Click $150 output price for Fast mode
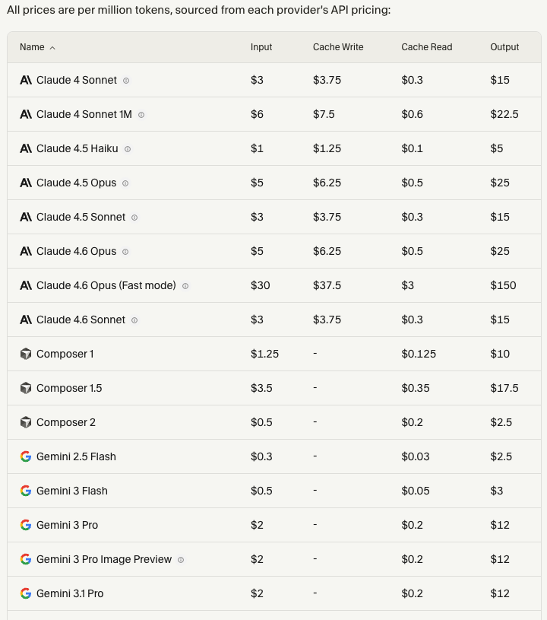Screen dimensions: 547x620 (x=503, y=285)
